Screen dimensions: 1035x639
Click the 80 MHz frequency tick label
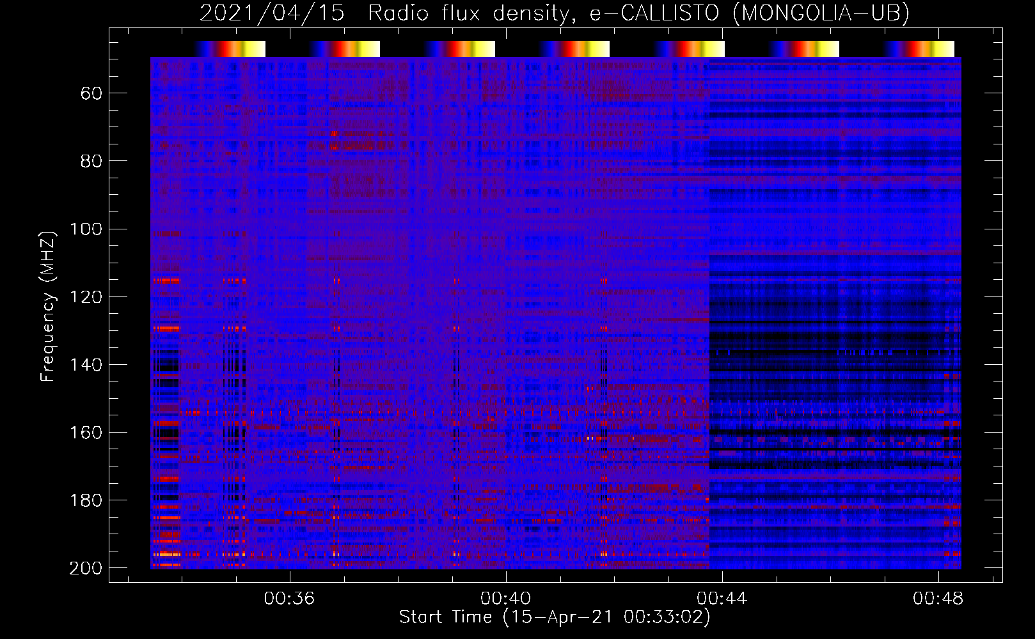coord(91,161)
